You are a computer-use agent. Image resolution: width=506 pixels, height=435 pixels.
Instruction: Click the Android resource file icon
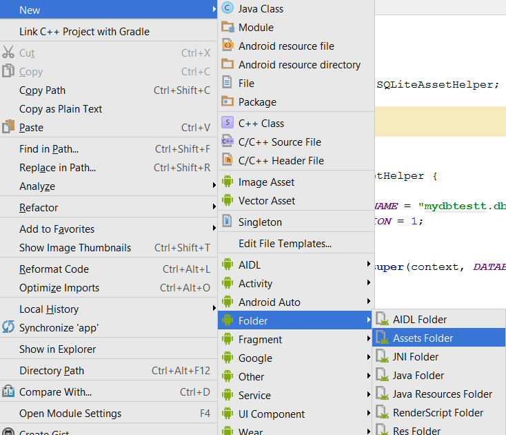tap(227, 46)
